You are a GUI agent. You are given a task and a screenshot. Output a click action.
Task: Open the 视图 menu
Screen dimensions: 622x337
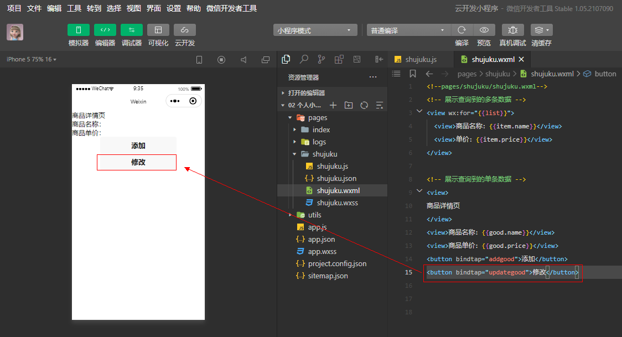tap(134, 8)
